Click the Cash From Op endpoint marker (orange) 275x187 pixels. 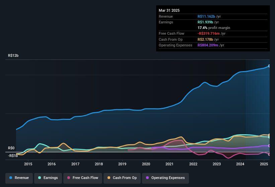269,135
